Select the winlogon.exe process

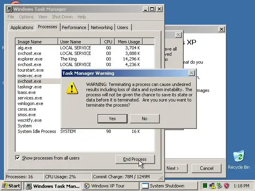[30, 103]
